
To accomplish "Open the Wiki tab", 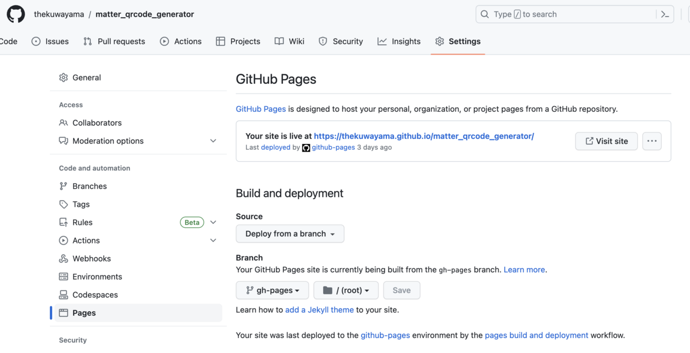I will (x=290, y=41).
